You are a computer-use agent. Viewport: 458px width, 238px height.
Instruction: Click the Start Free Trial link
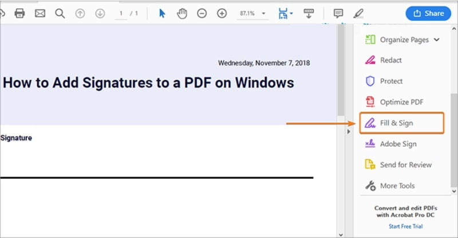pos(405,226)
